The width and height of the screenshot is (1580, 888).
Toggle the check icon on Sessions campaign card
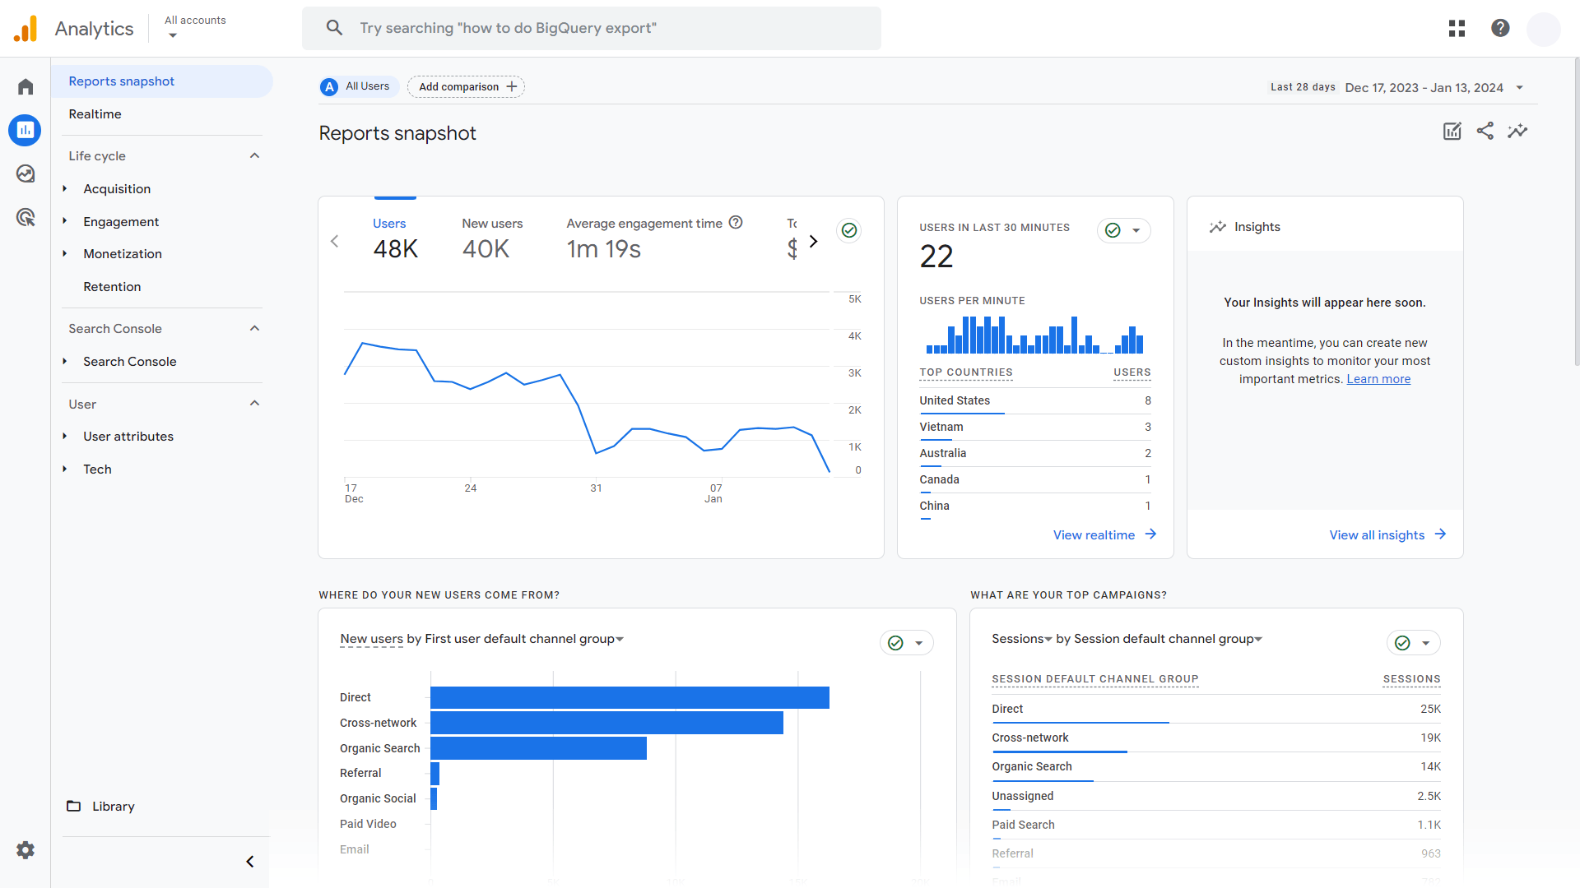[x=1402, y=642]
